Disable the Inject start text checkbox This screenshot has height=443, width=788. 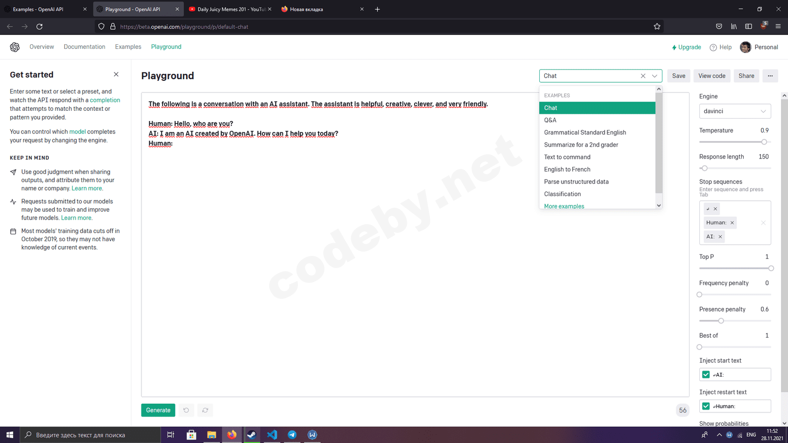[x=706, y=374]
